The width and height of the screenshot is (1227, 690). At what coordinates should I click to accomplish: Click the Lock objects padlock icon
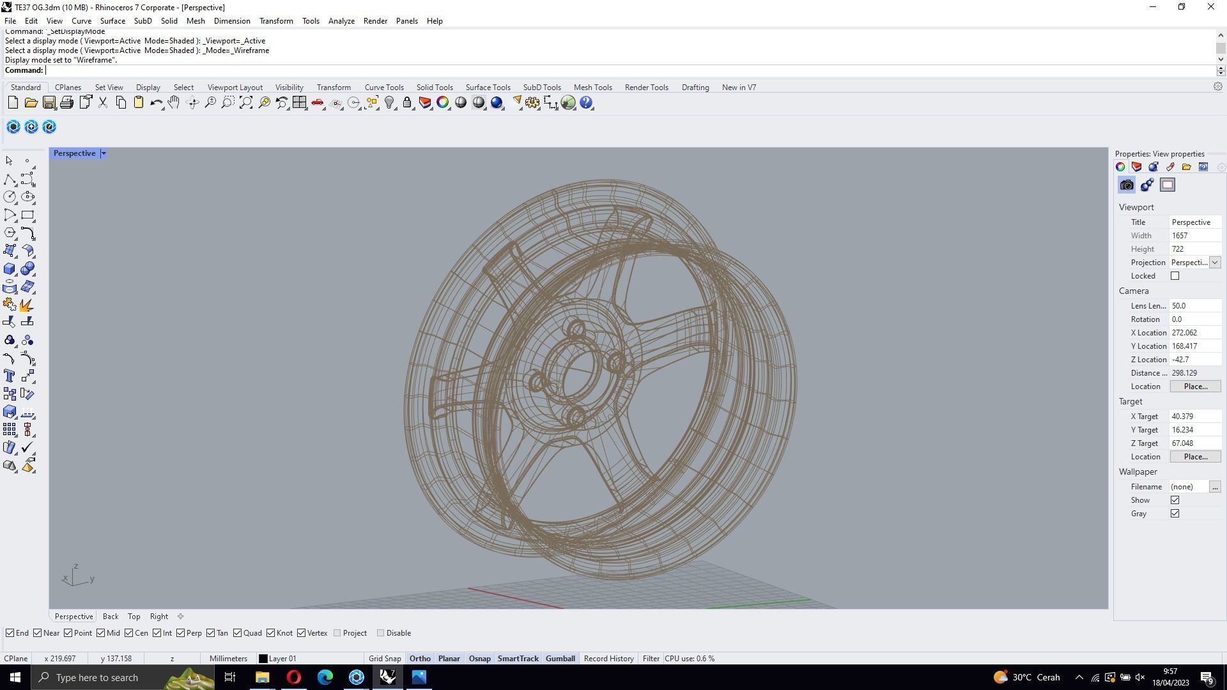(x=407, y=103)
